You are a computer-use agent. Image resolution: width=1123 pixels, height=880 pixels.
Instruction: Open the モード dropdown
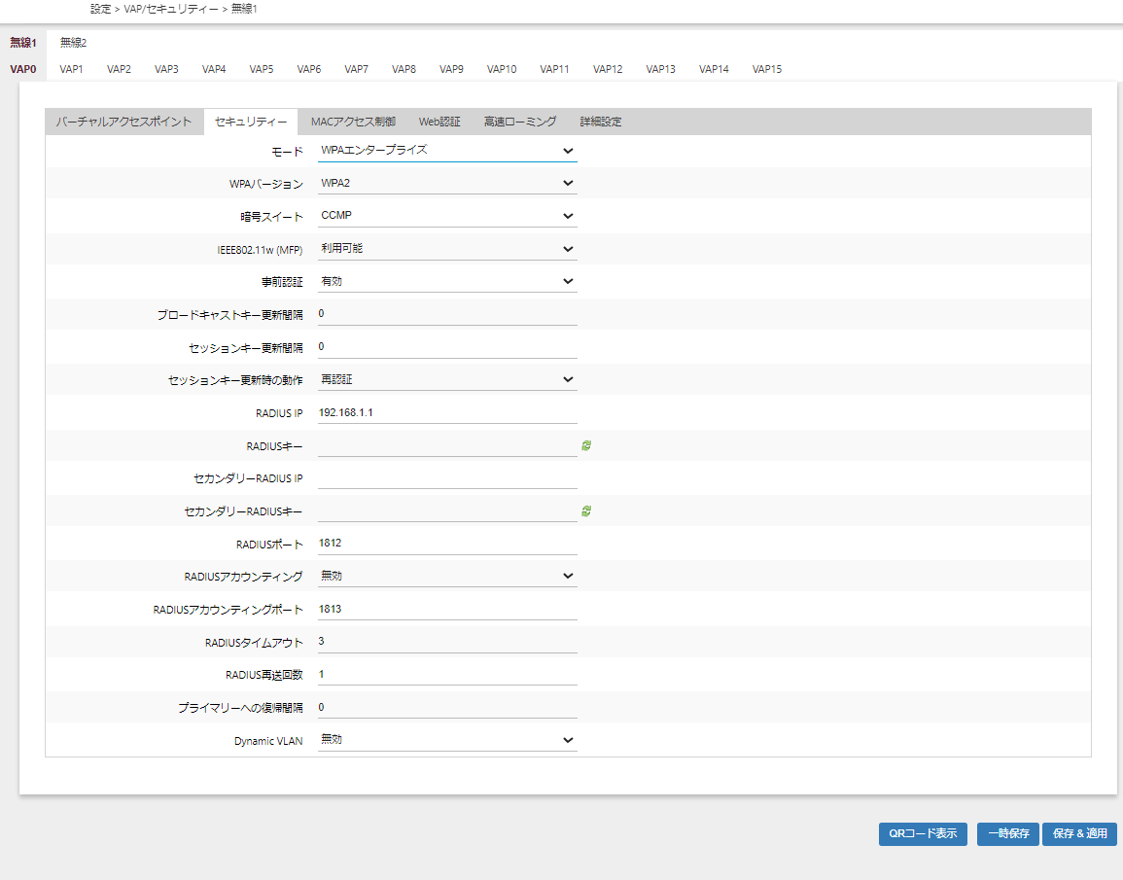click(x=447, y=151)
